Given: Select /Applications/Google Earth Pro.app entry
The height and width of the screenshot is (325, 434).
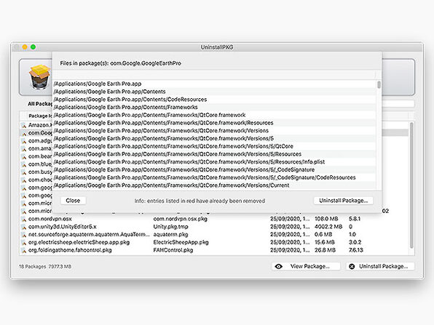Looking at the screenshot, I should pyautogui.click(x=215, y=84).
